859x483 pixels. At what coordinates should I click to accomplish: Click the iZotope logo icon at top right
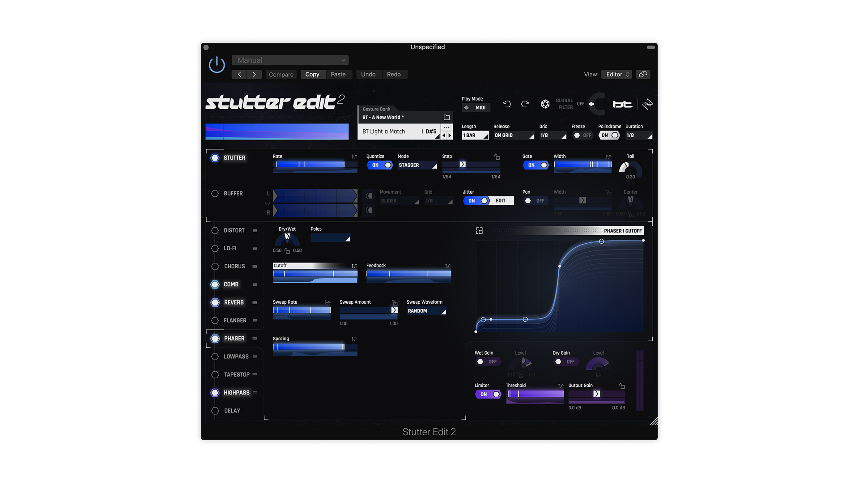[x=647, y=104]
